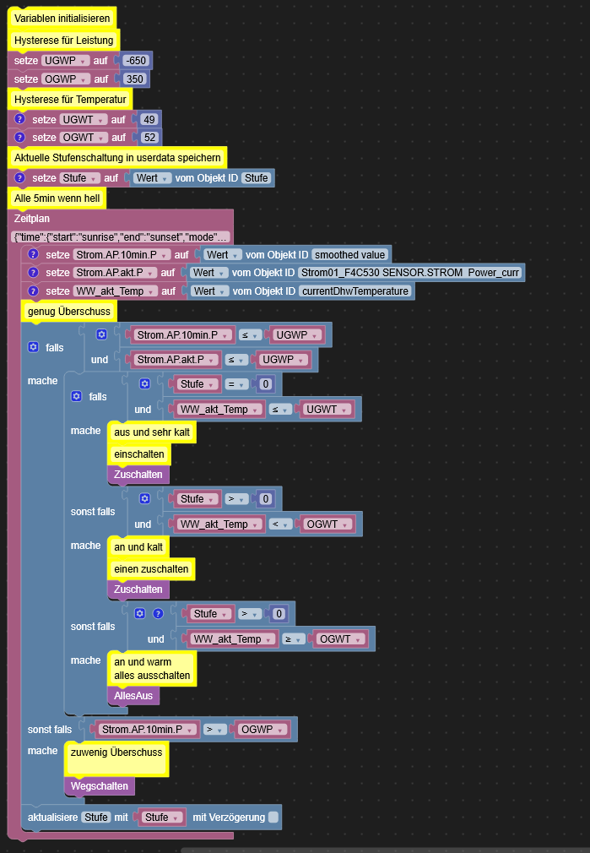Open gear settings on outermost falls block
The height and width of the screenshot is (853, 590).
pyautogui.click(x=34, y=347)
